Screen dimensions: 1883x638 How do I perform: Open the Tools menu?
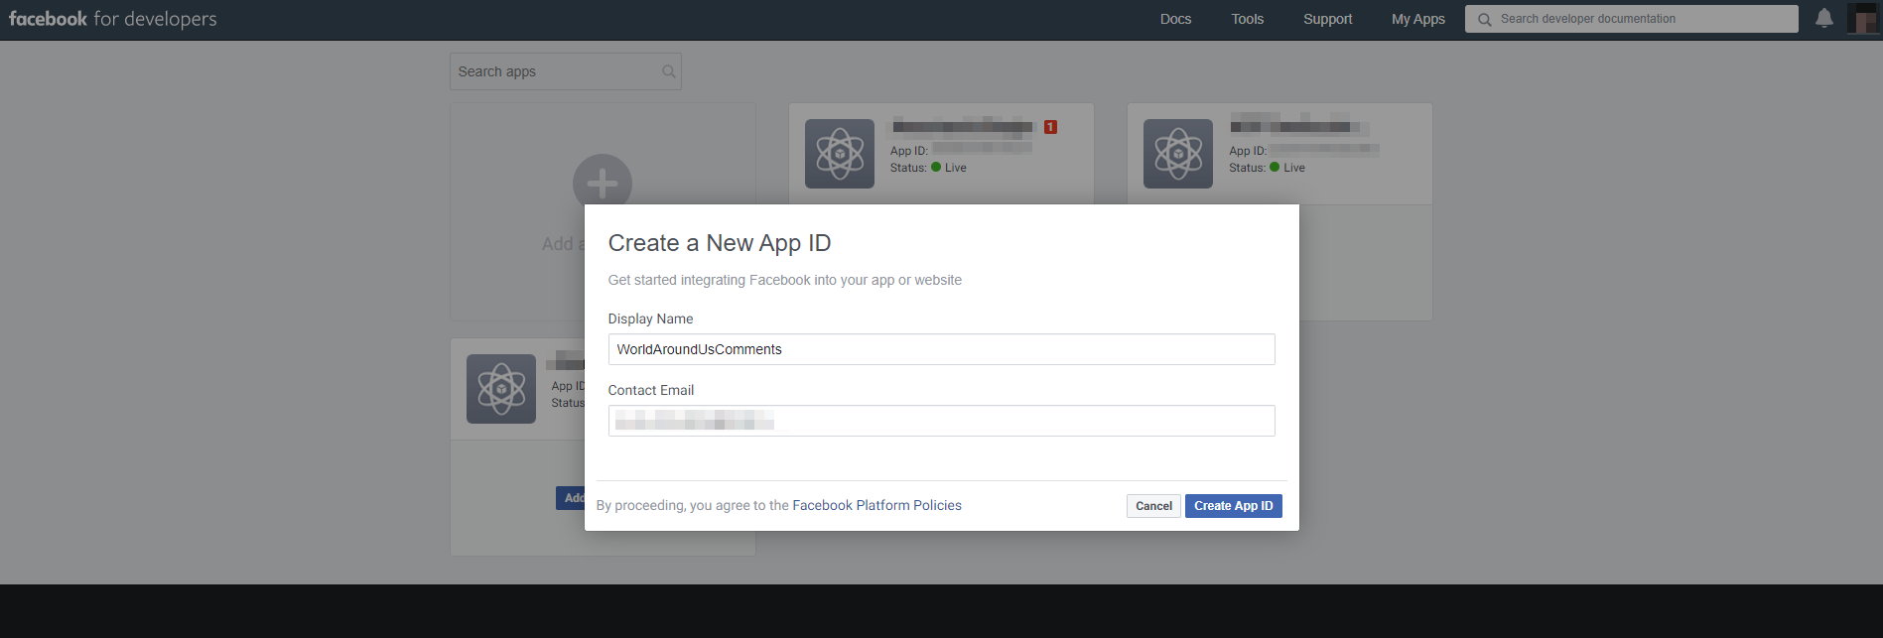[x=1248, y=19]
